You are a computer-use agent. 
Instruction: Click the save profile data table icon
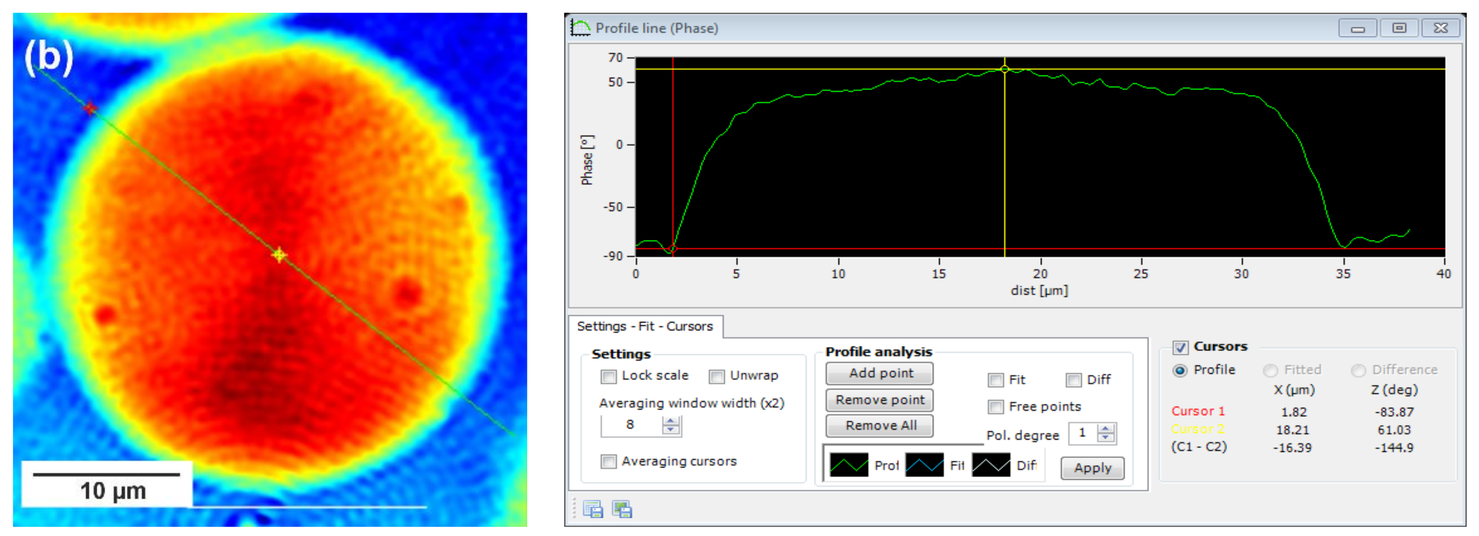592,508
